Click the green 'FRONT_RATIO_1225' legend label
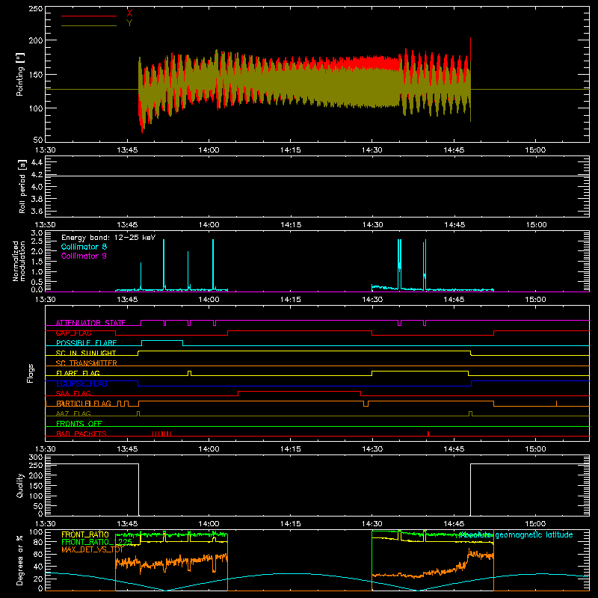Image resolution: width=598 pixels, height=598 pixels. point(97,542)
